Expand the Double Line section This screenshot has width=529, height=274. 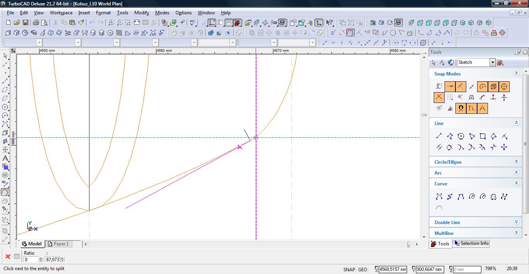(516, 222)
